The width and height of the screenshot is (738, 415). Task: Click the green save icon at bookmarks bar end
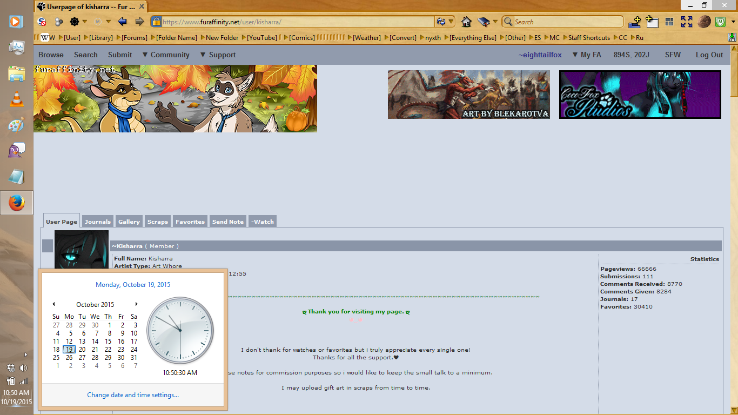[732, 37]
